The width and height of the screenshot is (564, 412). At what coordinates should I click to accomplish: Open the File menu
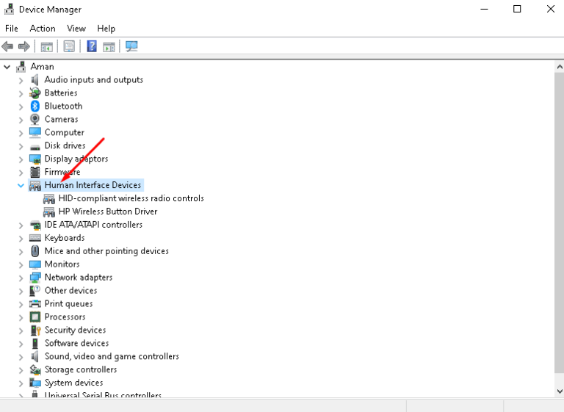12,28
